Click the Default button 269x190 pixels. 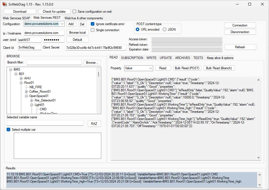(78, 40)
